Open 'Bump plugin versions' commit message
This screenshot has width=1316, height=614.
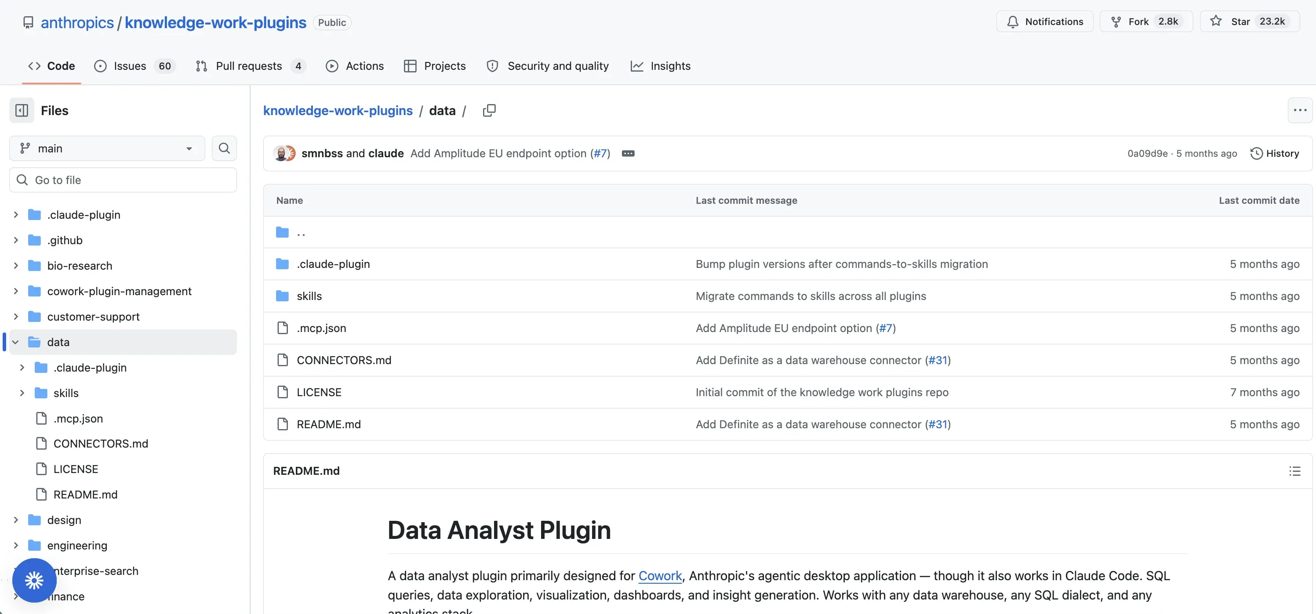(x=841, y=264)
